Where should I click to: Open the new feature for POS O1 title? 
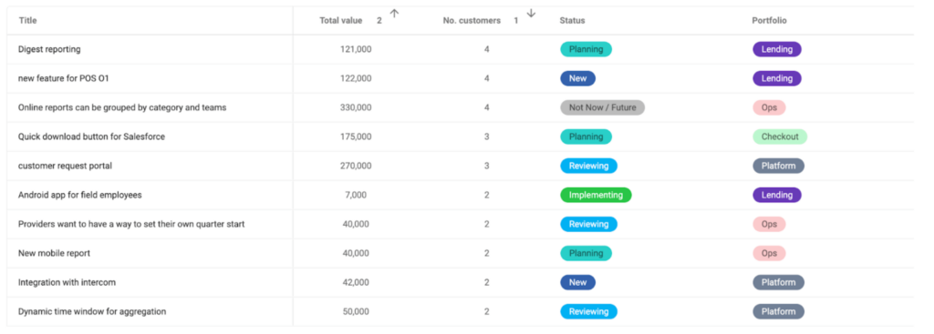[64, 78]
